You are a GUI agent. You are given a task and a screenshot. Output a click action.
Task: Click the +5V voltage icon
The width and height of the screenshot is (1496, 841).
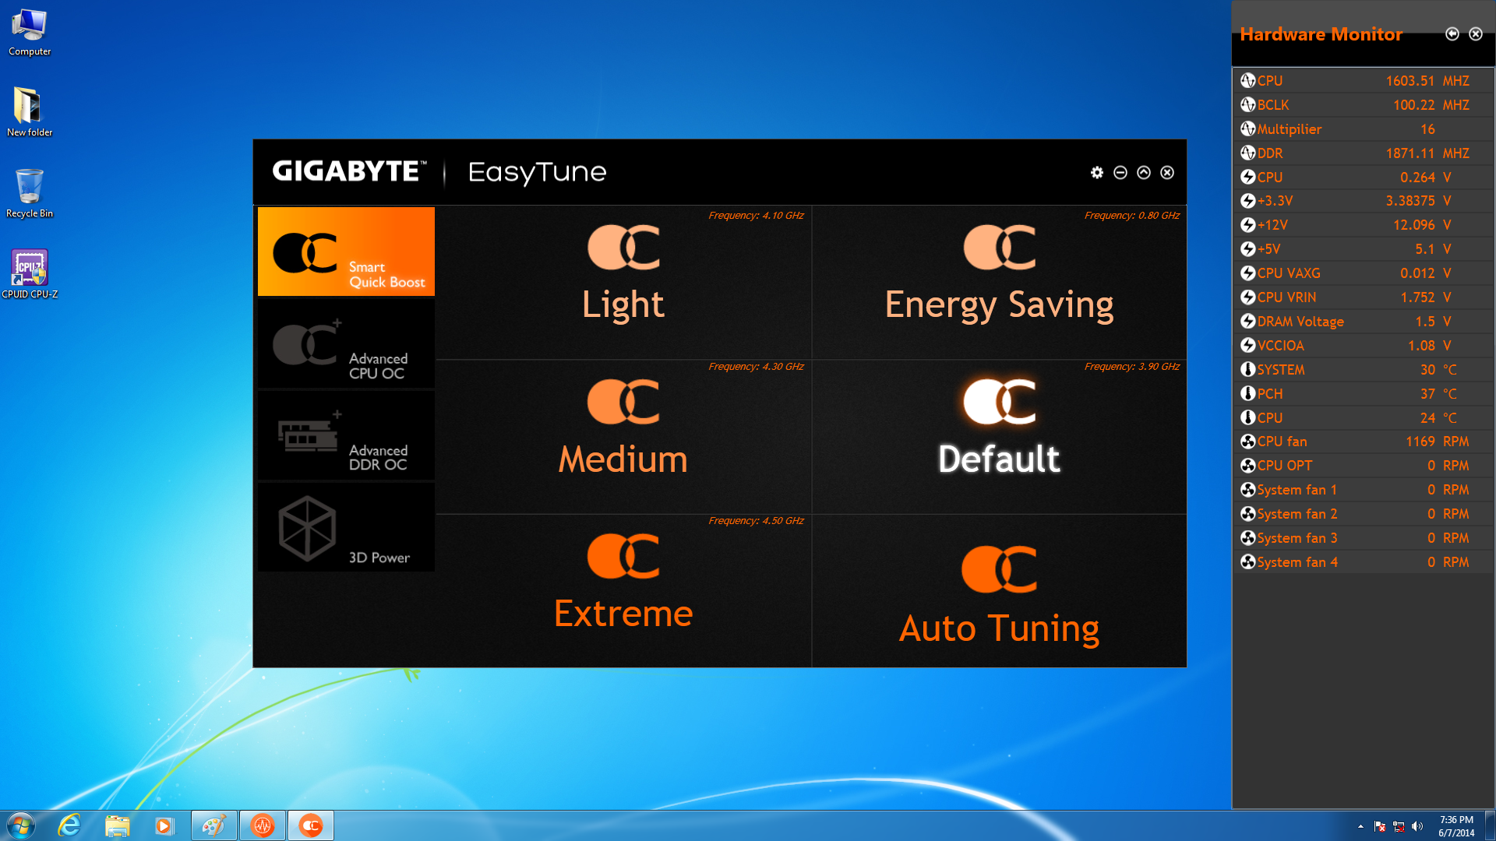tap(1247, 249)
